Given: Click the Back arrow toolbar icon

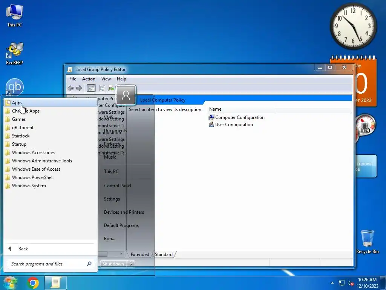Looking at the screenshot, I should 70,88.
